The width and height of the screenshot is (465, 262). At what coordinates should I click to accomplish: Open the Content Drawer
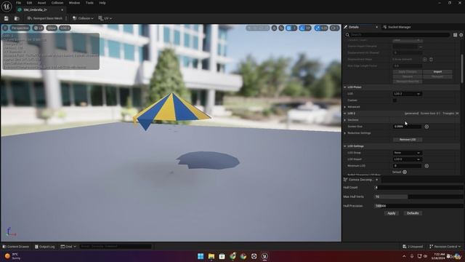point(16,247)
